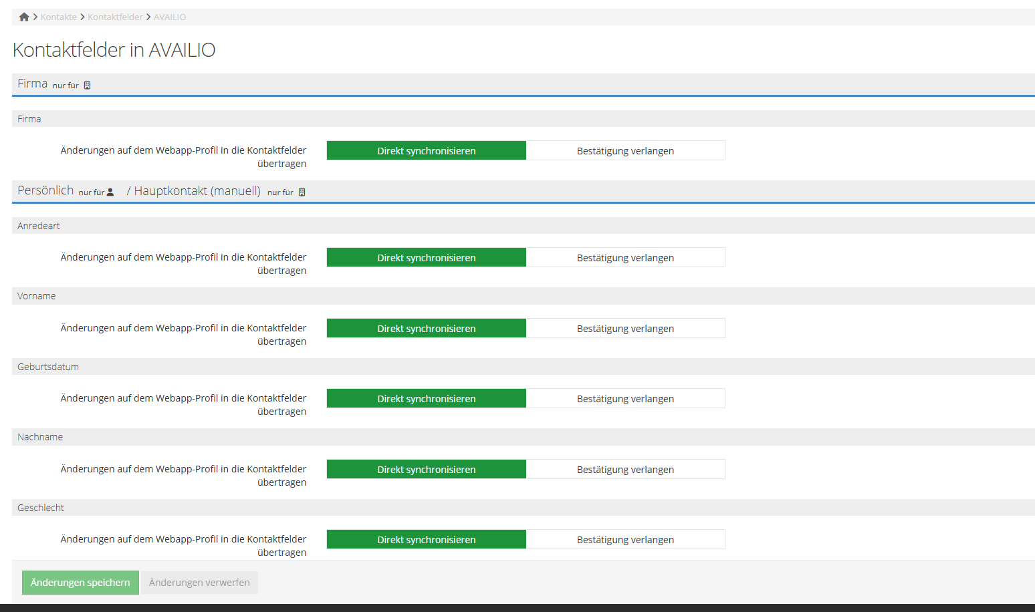This screenshot has height=612, width=1035.
Task: Select Bestätigung verlangen for Anredeart
Action: point(625,257)
